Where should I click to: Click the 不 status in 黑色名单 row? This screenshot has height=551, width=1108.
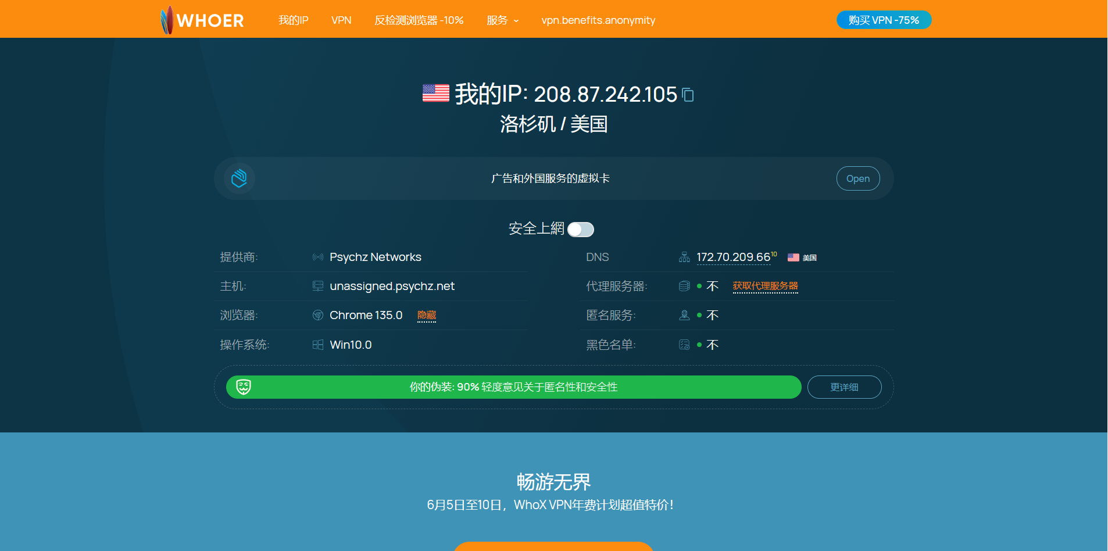point(712,345)
